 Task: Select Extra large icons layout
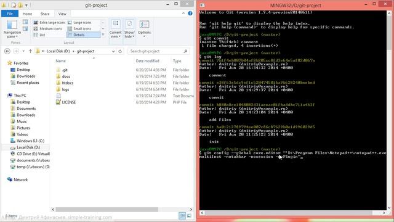tap(49, 22)
